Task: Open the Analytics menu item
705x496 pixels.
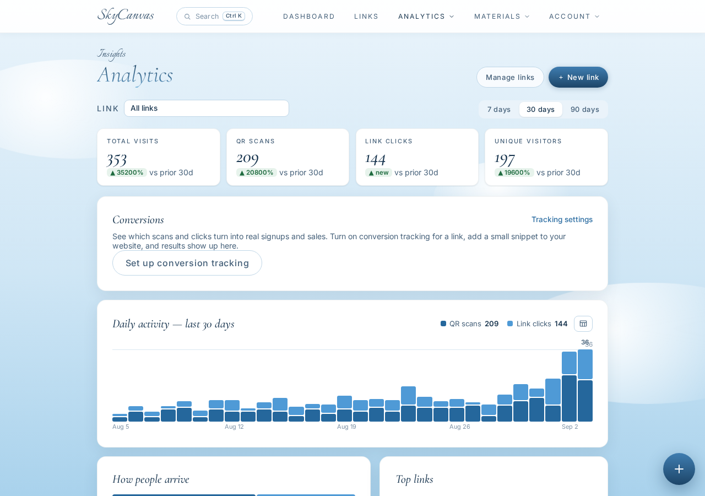Action: pos(421,17)
